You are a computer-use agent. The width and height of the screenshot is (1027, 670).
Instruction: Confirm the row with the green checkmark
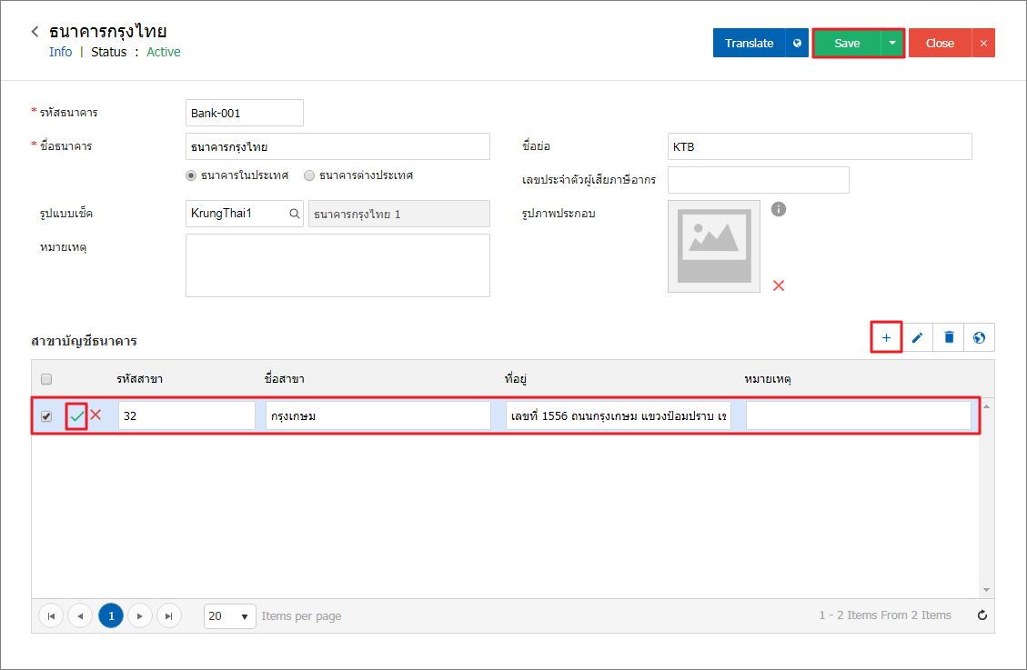point(76,416)
